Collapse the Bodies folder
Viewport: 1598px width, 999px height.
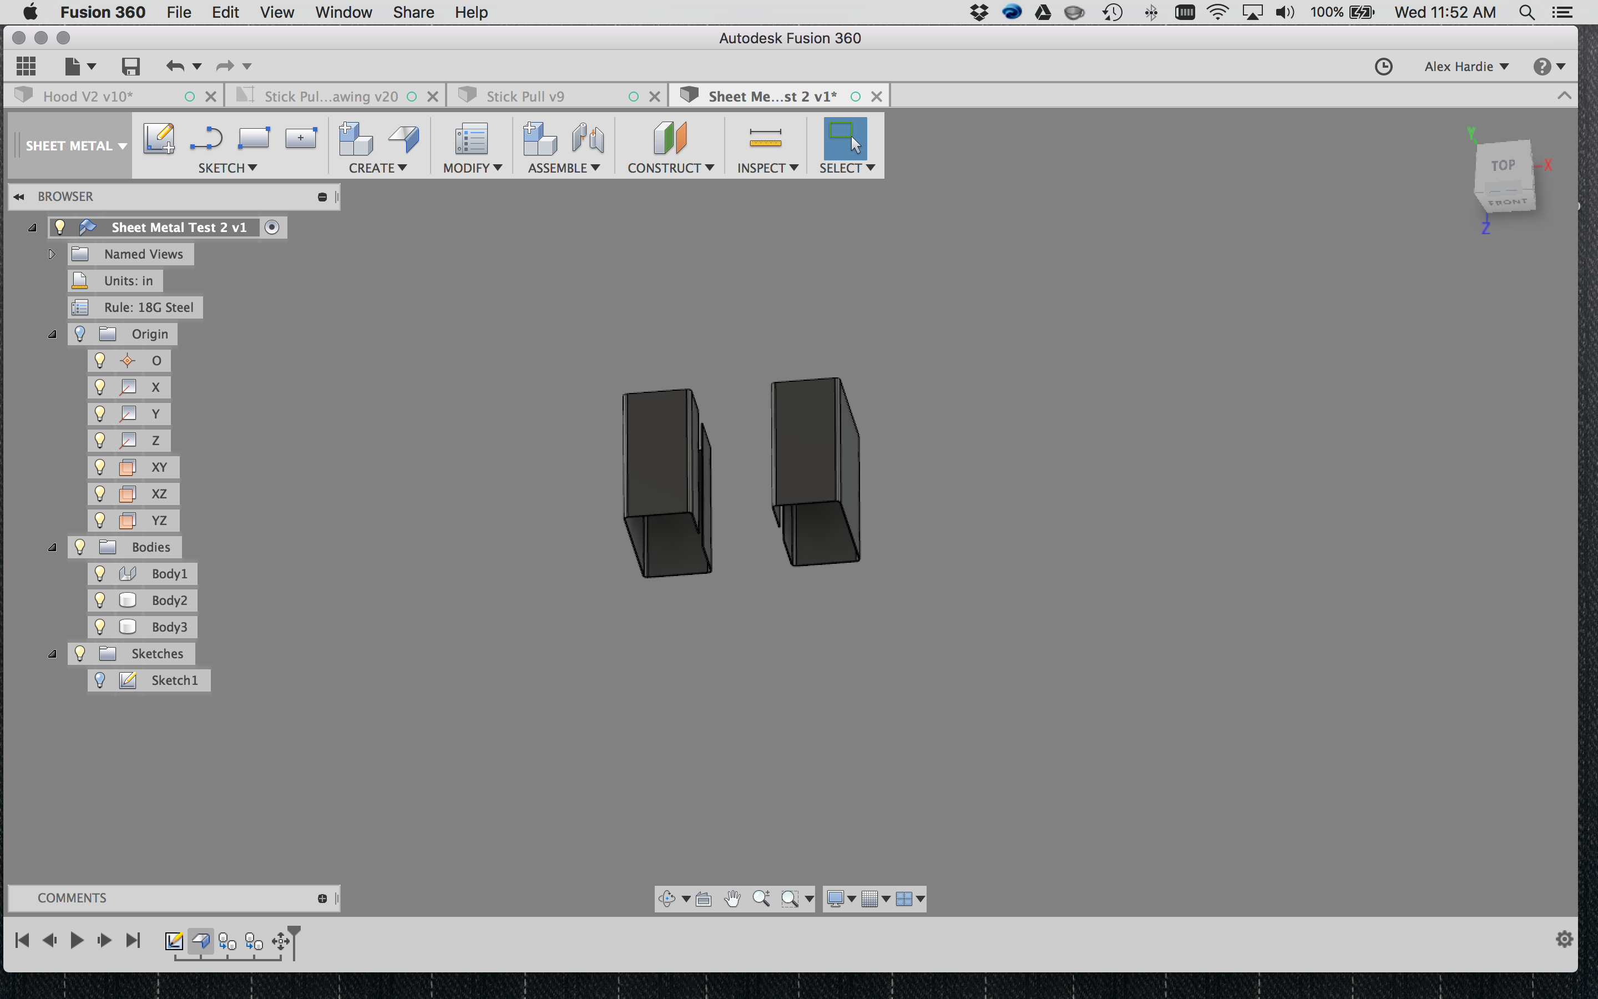[52, 547]
